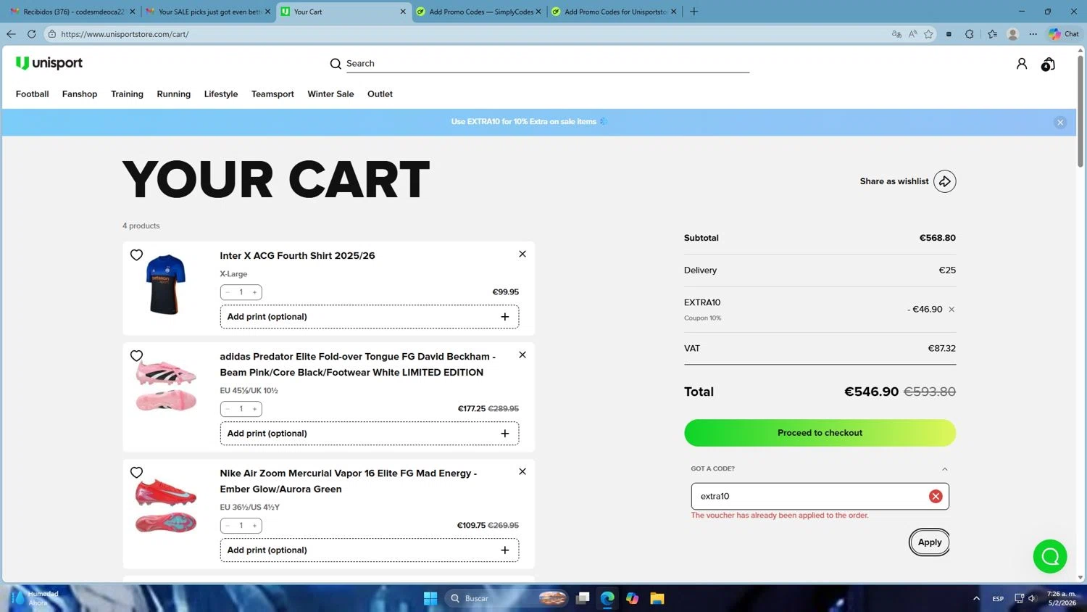
Task: Expand Add print for Nike Mercurial
Action: (370, 550)
